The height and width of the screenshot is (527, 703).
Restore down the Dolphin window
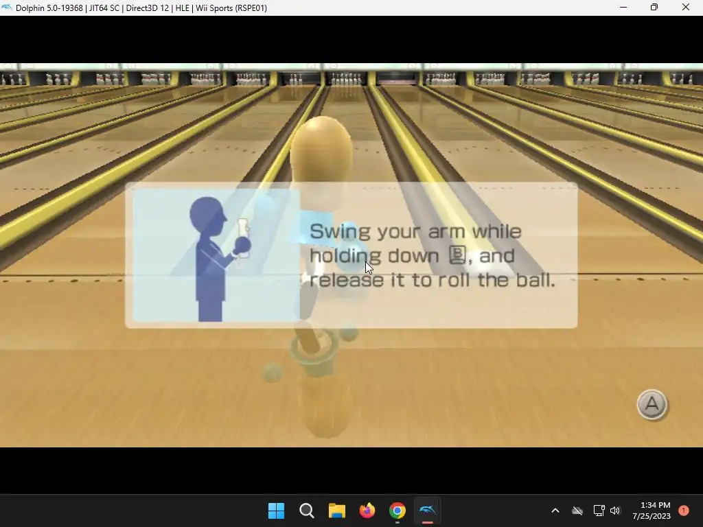coord(654,8)
